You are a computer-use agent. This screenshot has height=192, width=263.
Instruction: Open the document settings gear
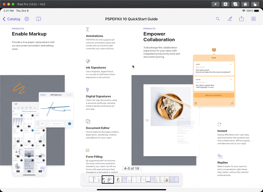27,19
